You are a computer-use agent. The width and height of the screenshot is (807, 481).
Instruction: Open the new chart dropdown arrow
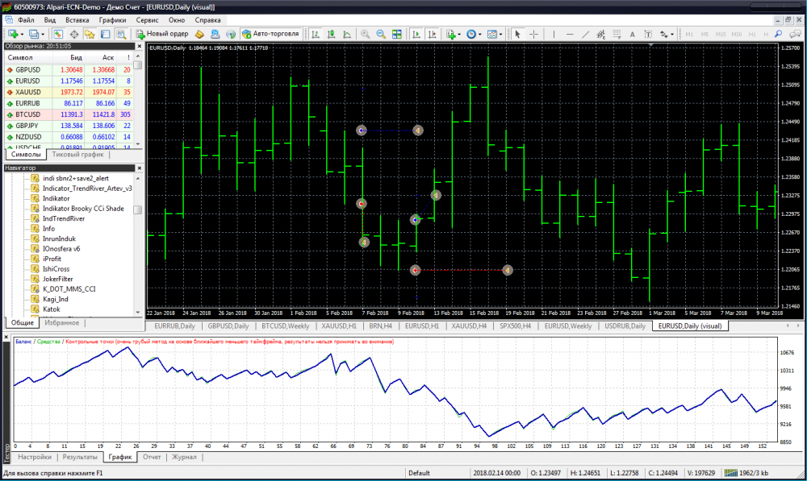(x=23, y=34)
